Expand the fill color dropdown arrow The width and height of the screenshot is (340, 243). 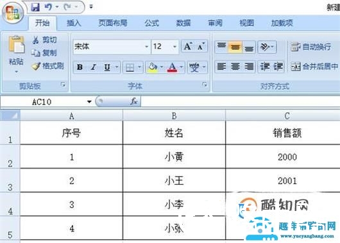[x=162, y=67]
